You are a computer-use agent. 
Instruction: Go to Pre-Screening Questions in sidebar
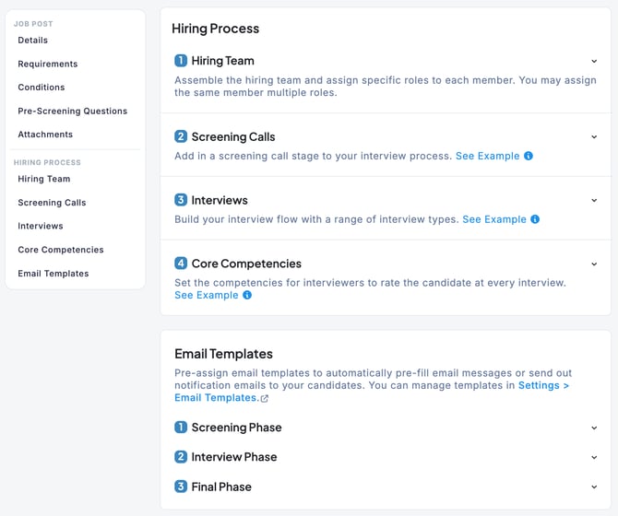coord(73,111)
